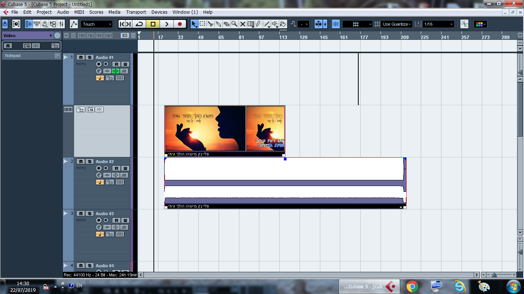Click the track color palette swatch

125,36
